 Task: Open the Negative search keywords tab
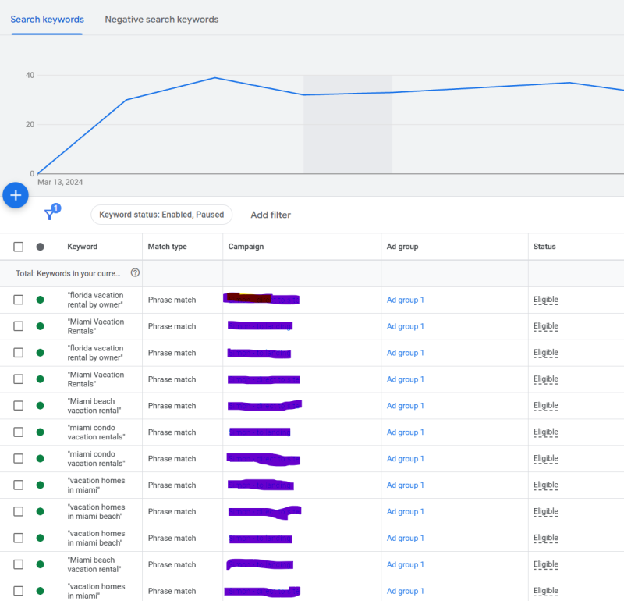[161, 19]
